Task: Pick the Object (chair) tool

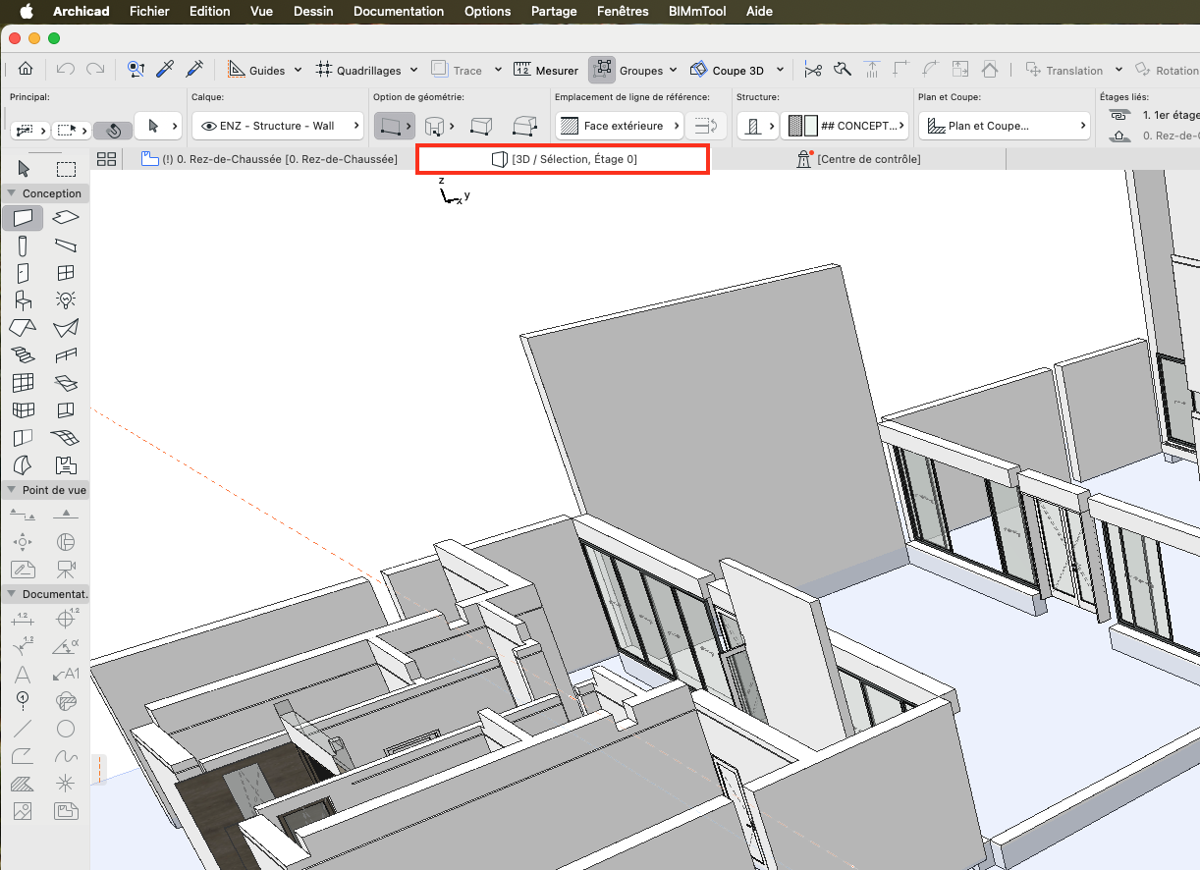Action: coord(23,300)
